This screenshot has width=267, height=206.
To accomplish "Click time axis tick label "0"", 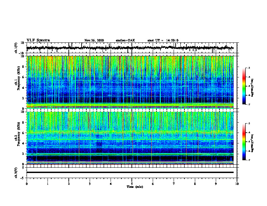I will (27, 184).
